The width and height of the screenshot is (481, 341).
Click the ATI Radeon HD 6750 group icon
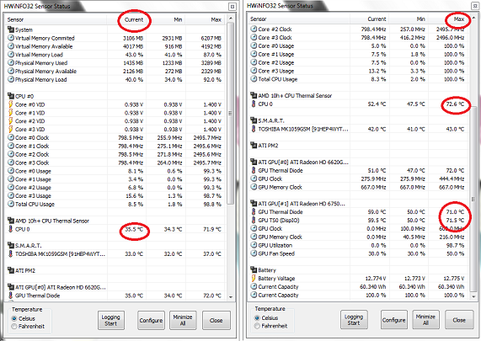(254, 203)
